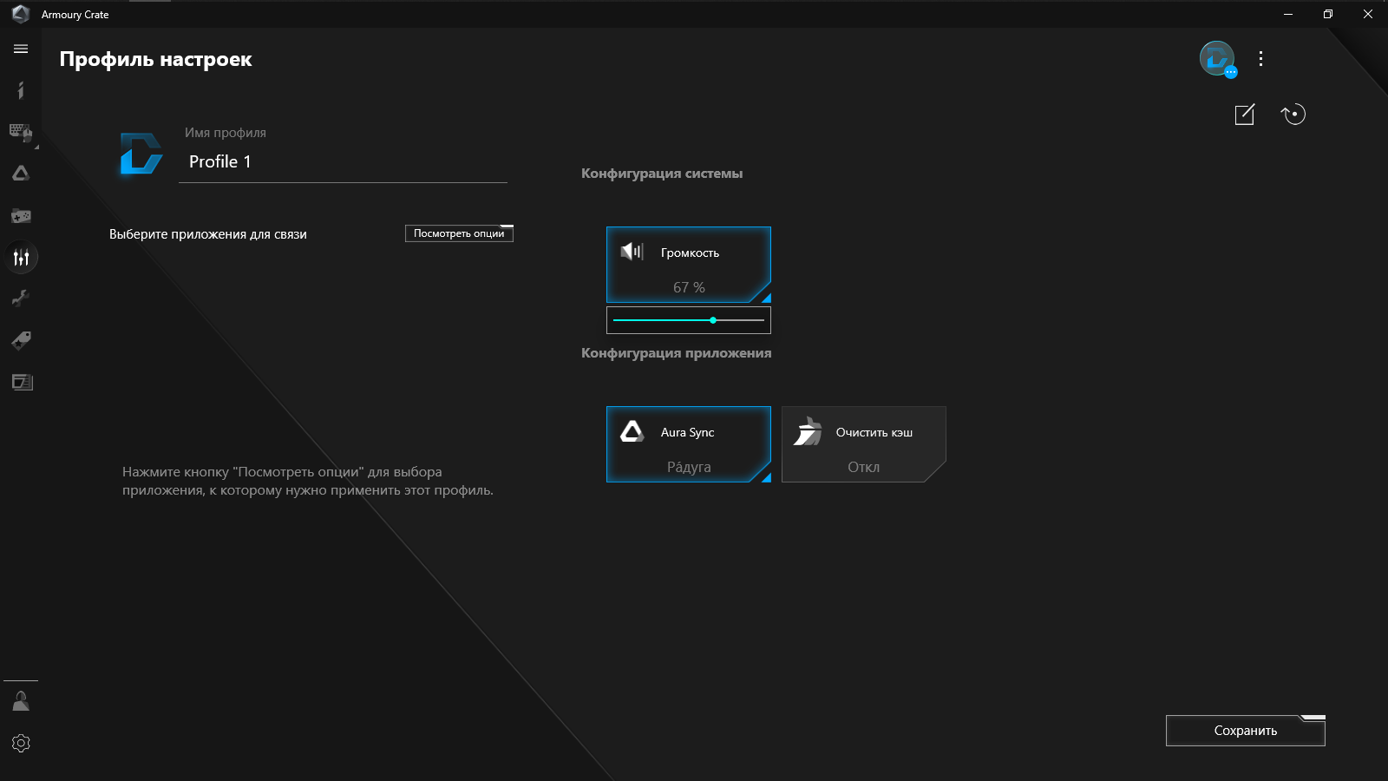
Task: Restore down the Armoury Crate window
Action: point(1328,14)
